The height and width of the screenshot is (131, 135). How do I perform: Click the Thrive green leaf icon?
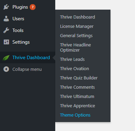coord(6,58)
